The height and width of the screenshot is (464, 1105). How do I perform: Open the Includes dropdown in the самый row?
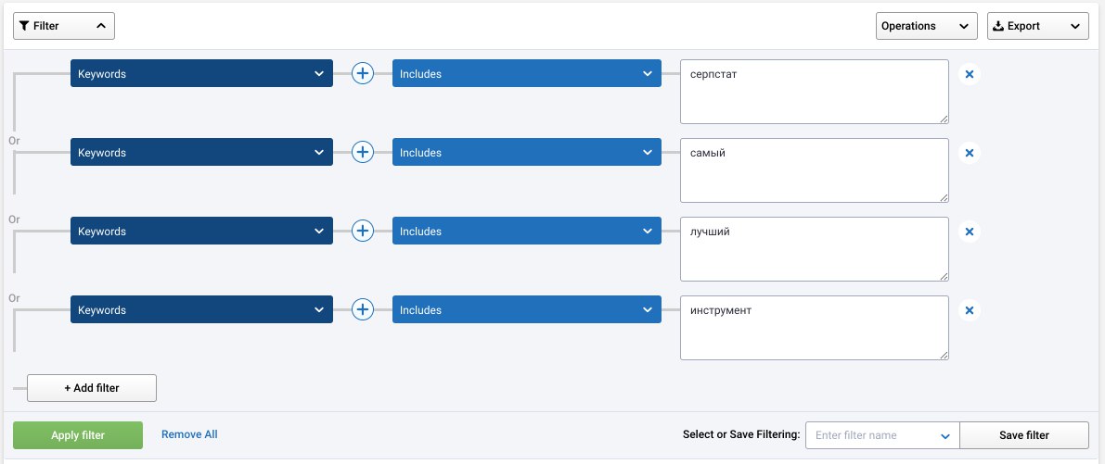[x=526, y=152]
